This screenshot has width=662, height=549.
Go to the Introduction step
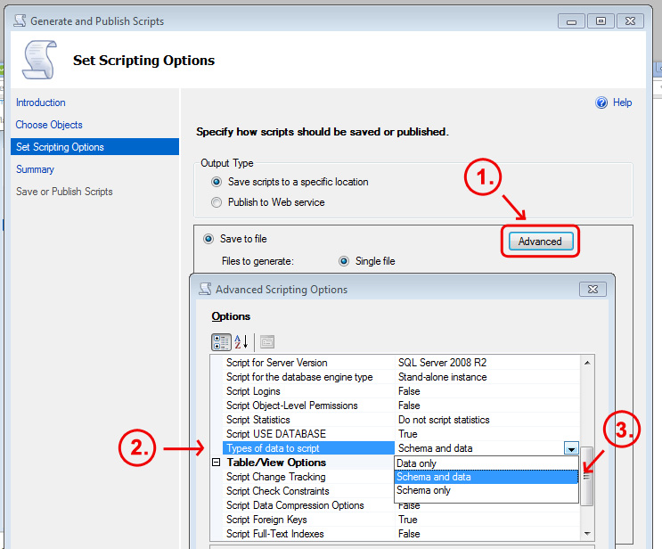[x=41, y=102]
